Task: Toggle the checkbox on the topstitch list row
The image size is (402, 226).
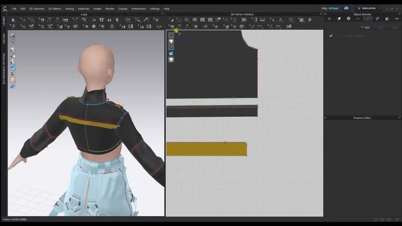Action: click(x=331, y=36)
